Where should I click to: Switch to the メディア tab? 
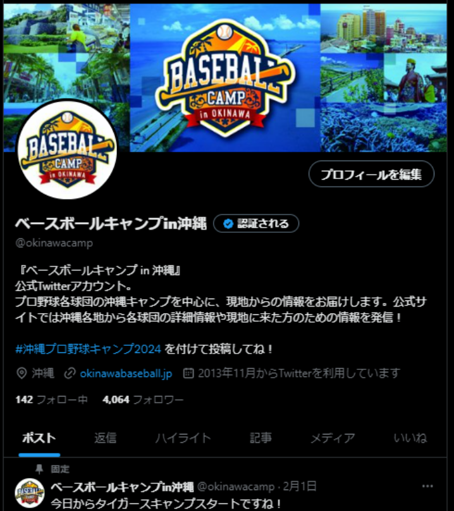pos(333,438)
